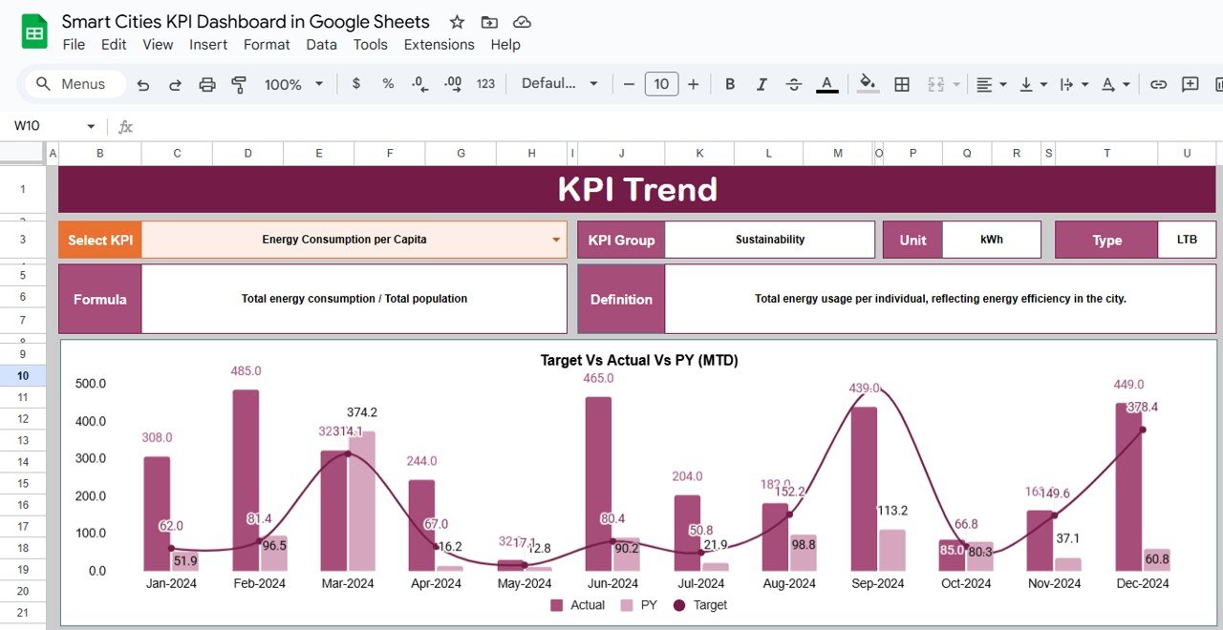Select column B header
The height and width of the screenshot is (630, 1223).
100,153
